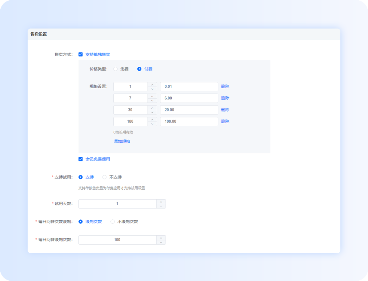Delete the 0.01 price spec row

pos(226,87)
